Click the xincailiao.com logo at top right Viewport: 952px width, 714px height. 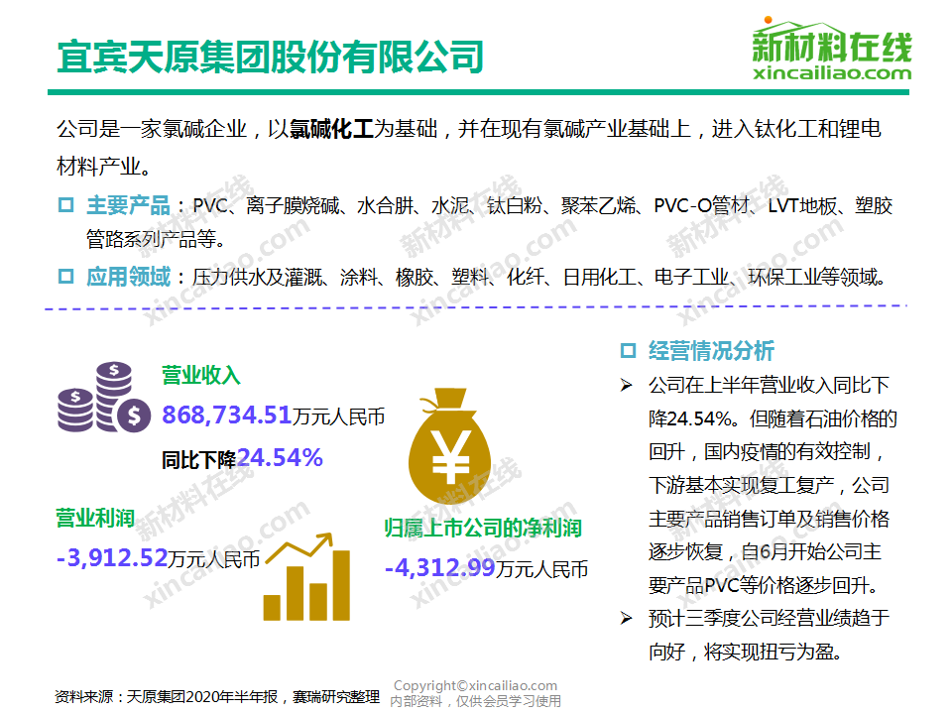click(x=832, y=50)
